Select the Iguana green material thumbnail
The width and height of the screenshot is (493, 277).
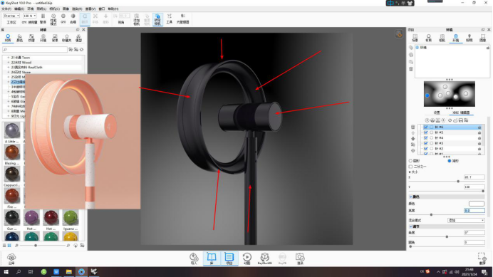[71, 218]
